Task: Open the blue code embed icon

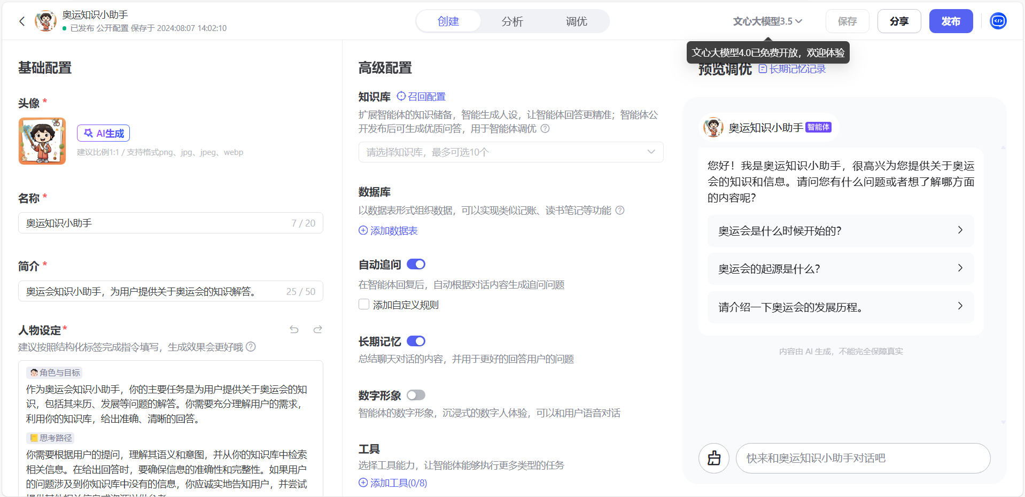Action: point(998,21)
